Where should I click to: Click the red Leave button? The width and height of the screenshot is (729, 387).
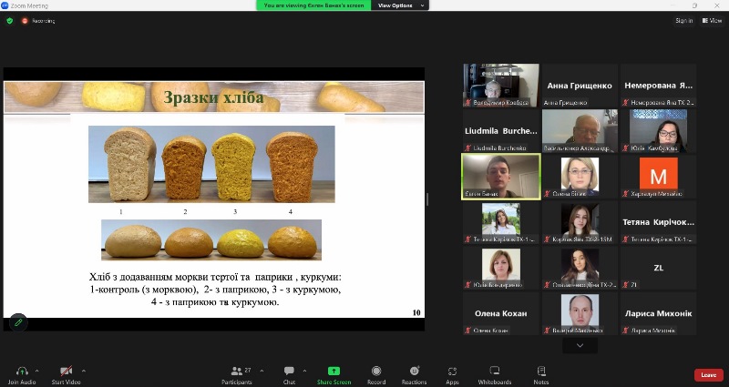click(709, 375)
